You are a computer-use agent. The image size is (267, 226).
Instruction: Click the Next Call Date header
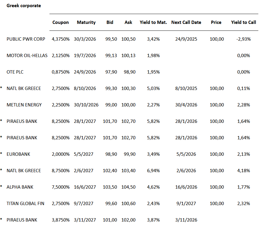point(186,22)
